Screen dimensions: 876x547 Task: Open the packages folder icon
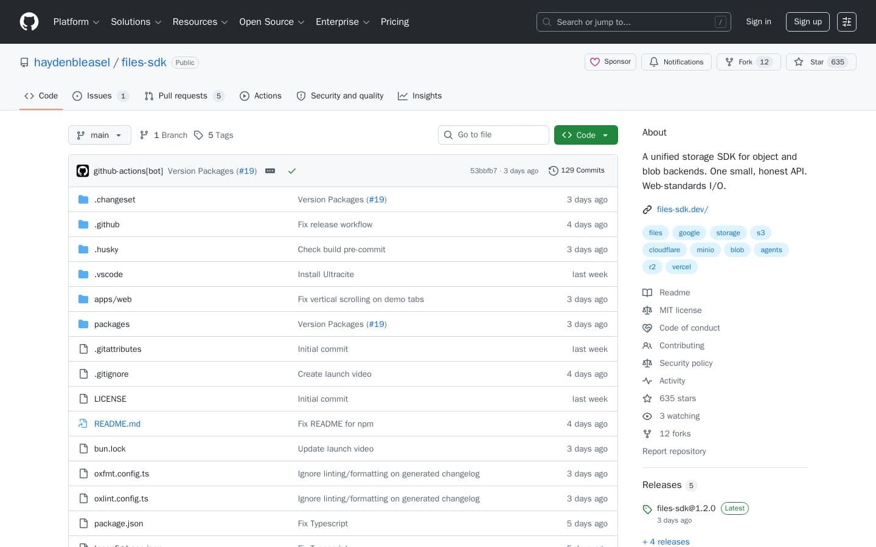83,324
